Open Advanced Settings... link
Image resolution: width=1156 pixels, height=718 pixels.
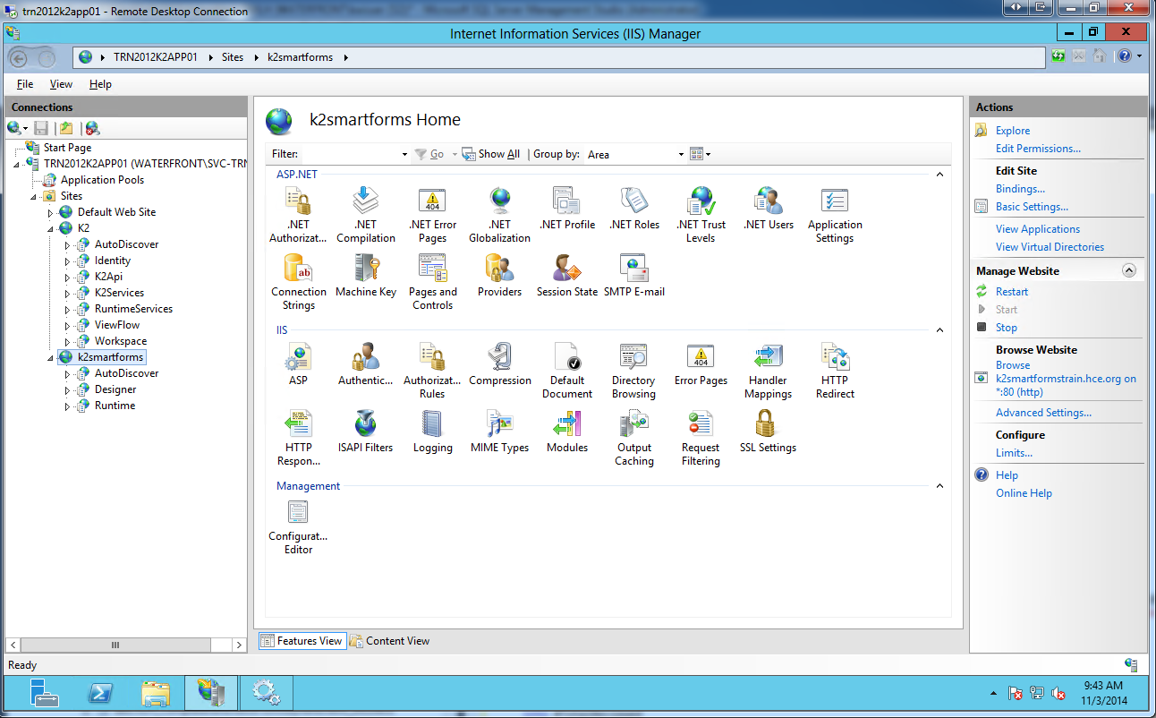[x=1043, y=413]
